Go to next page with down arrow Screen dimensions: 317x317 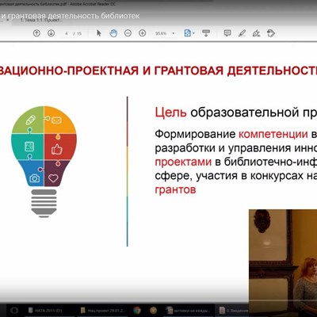click(51, 33)
